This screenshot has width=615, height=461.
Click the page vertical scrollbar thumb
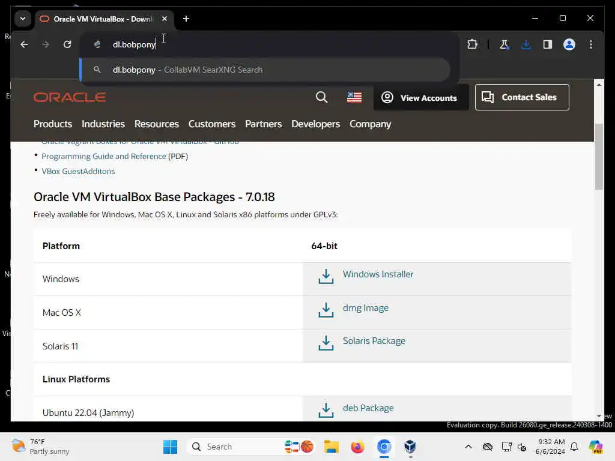click(x=599, y=157)
